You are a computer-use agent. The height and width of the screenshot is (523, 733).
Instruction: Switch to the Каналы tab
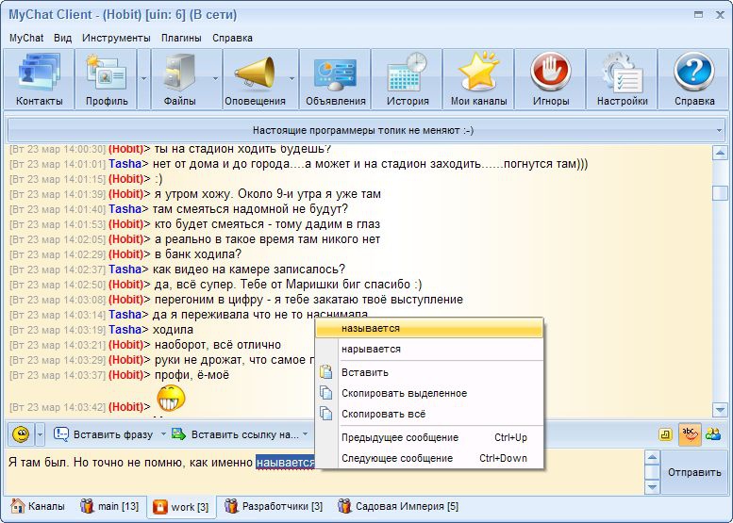[x=38, y=506]
